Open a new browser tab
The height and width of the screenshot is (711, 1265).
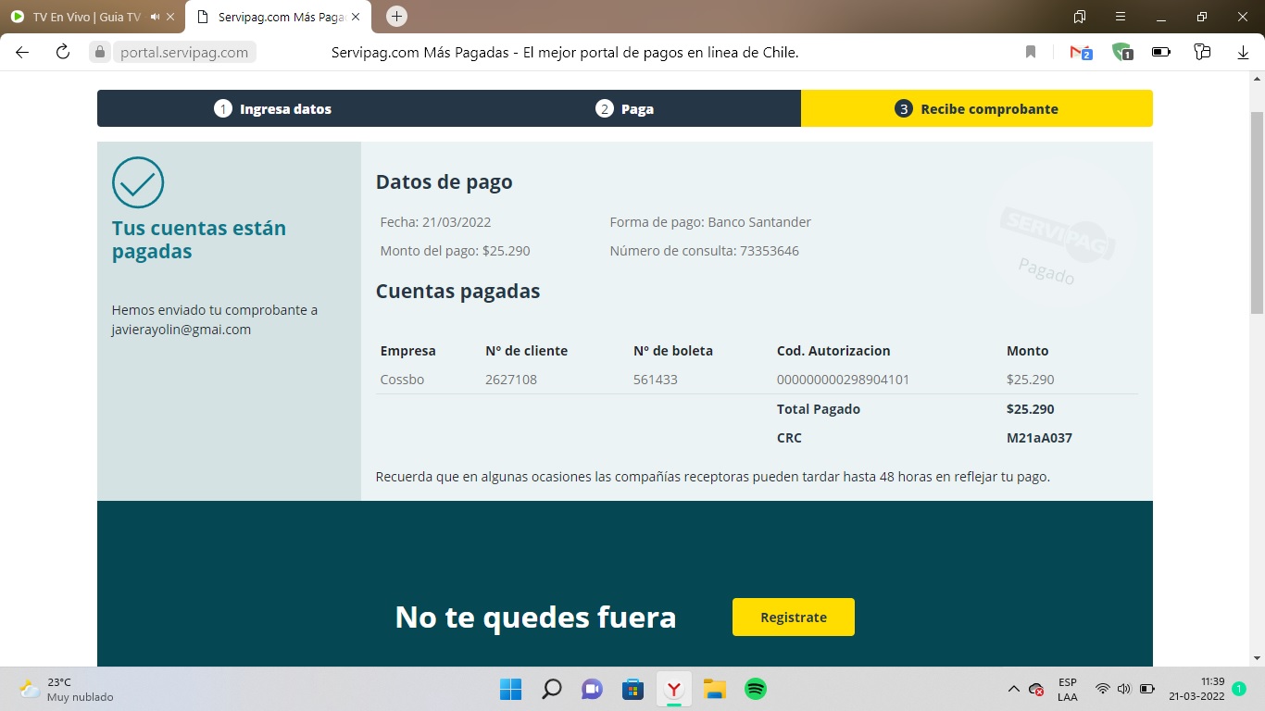(x=396, y=17)
